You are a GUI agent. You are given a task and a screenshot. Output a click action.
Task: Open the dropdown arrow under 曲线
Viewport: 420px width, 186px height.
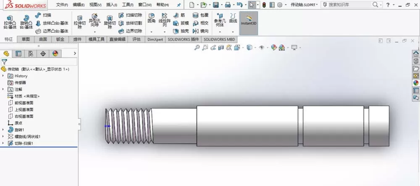pyautogui.click(x=233, y=31)
